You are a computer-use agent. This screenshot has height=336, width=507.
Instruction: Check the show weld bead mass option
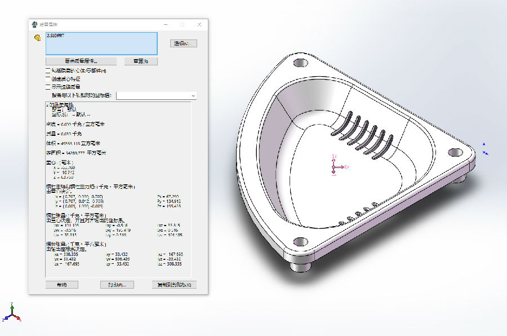(48, 87)
